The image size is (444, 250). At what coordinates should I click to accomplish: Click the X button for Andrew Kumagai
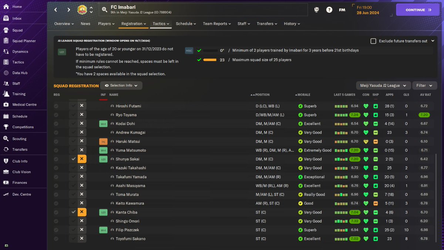click(82, 133)
